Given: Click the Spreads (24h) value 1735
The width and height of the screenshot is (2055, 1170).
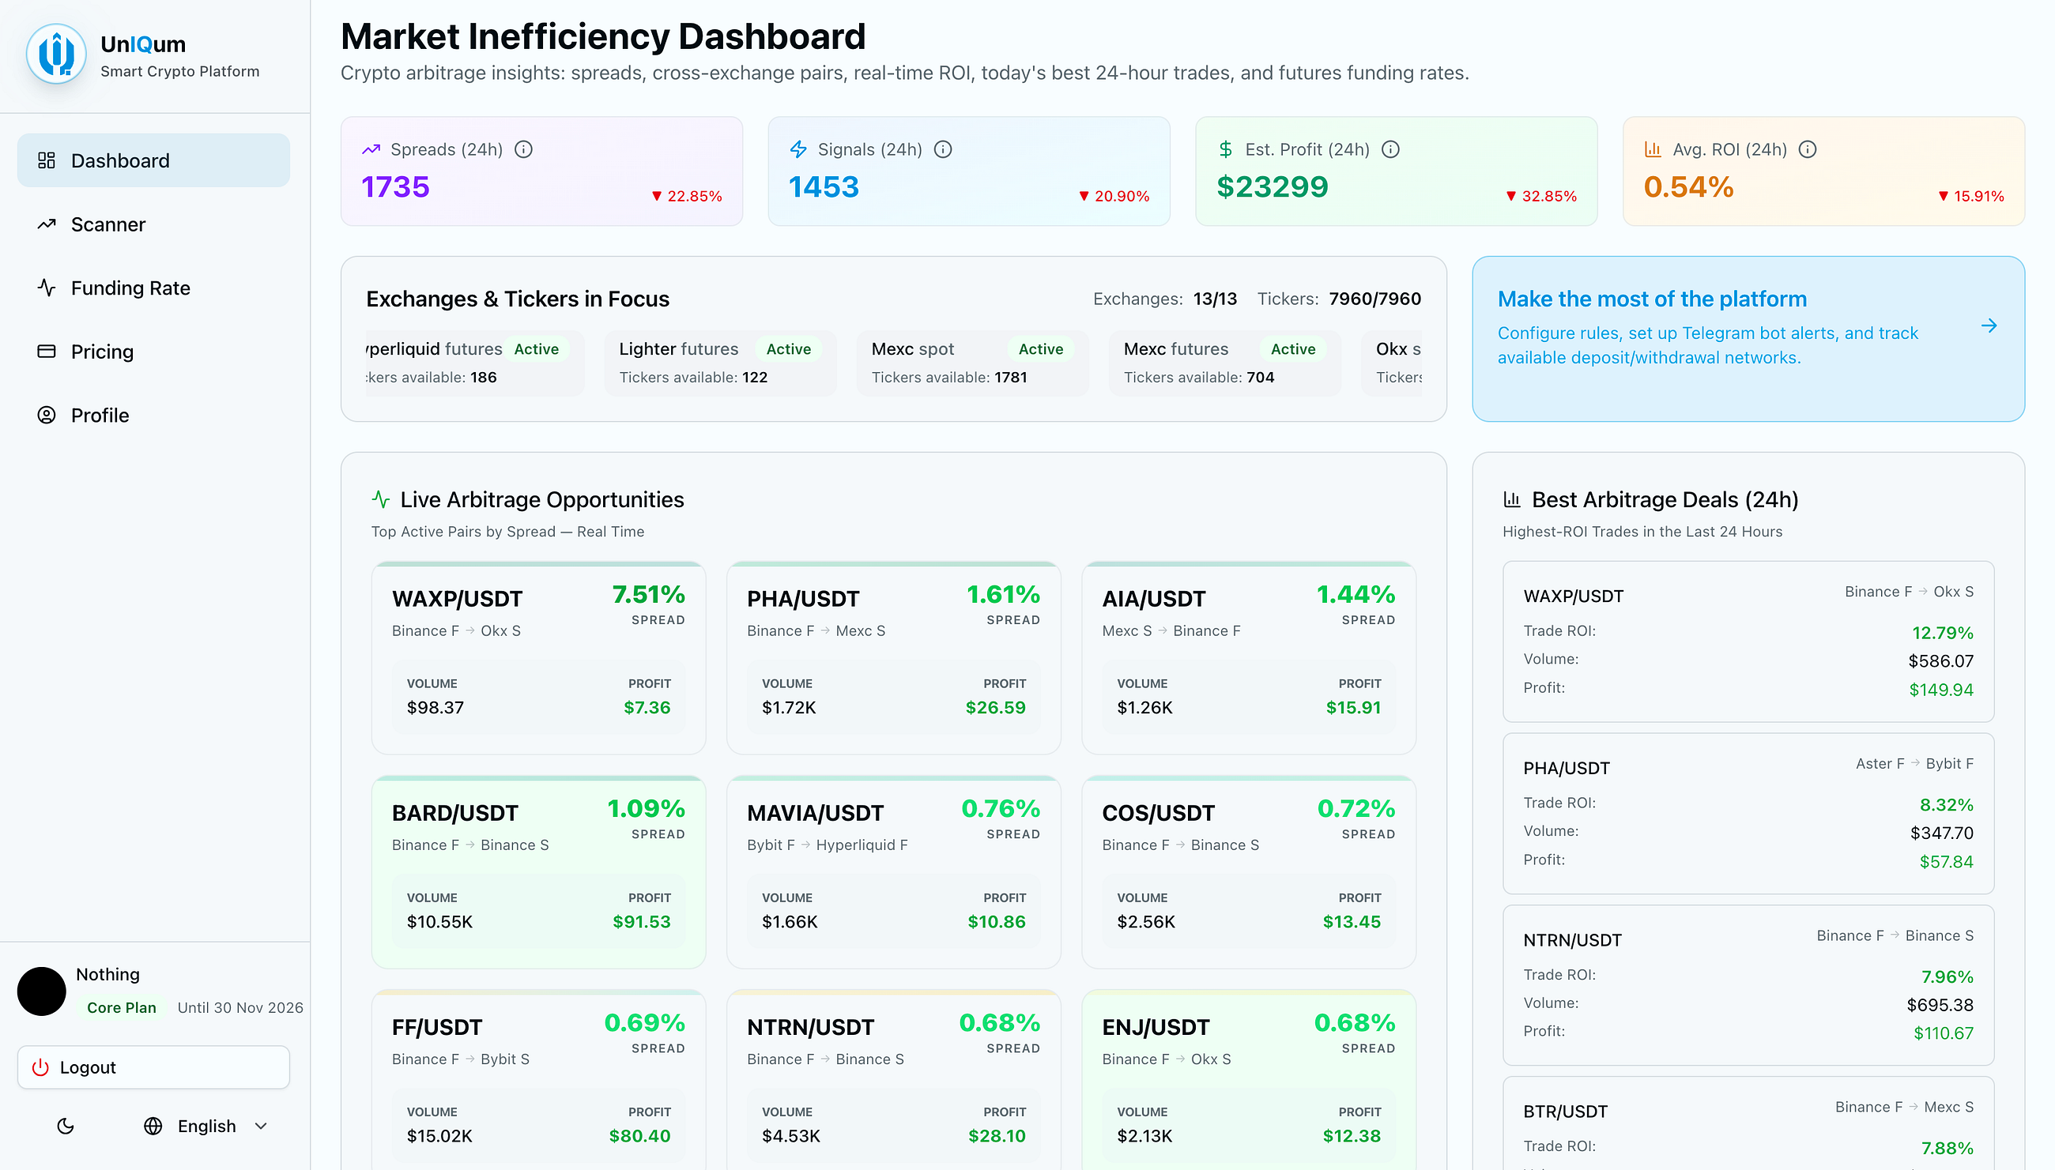Looking at the screenshot, I should click(x=395, y=186).
